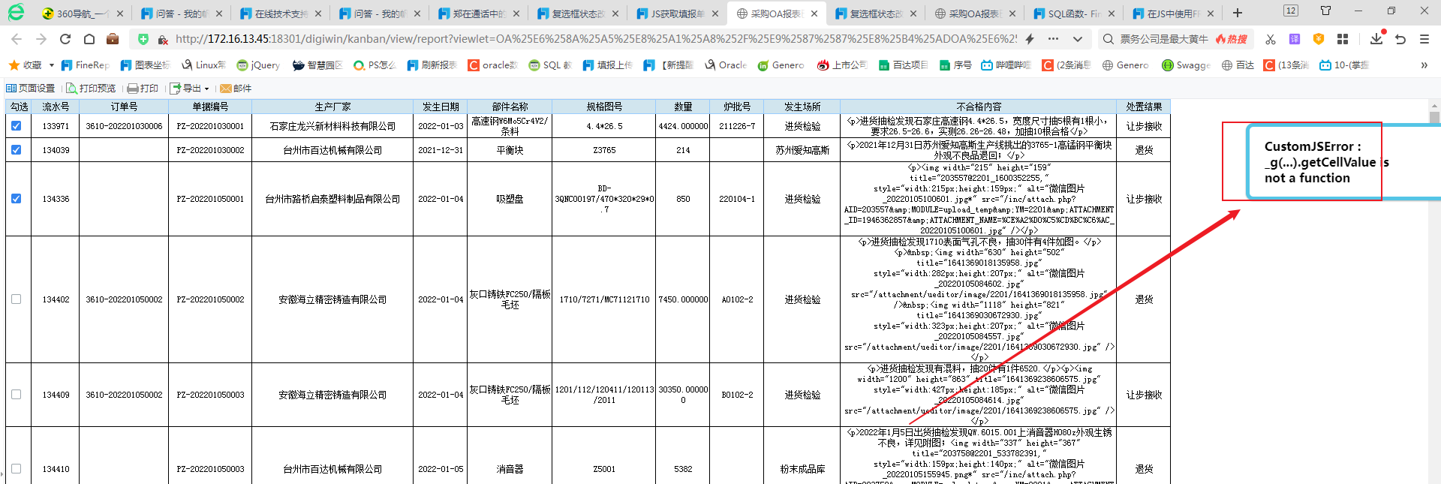The width and height of the screenshot is (1441, 484).
Task: Uncheck the checkbox for row 134336
Action: point(17,199)
